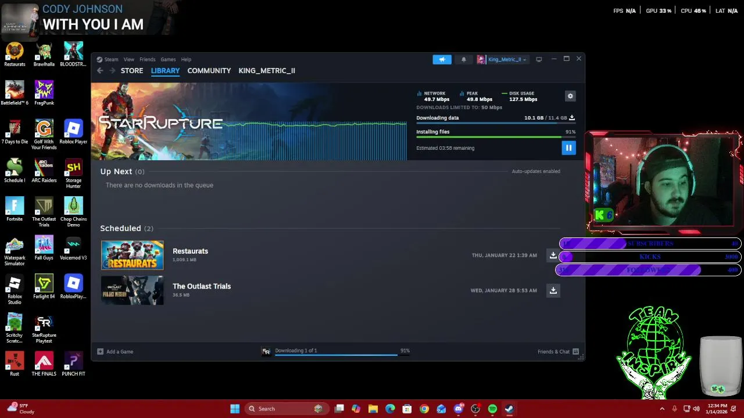The width and height of the screenshot is (744, 418).
Task: Switch to the STORE tab
Action: coord(132,71)
